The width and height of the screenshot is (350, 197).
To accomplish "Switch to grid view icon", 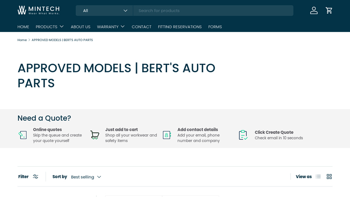I will click(329, 177).
